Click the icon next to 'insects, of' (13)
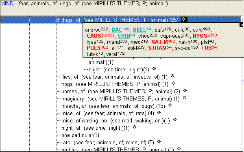Screen dimensions: 244x152 coord(170,105)
